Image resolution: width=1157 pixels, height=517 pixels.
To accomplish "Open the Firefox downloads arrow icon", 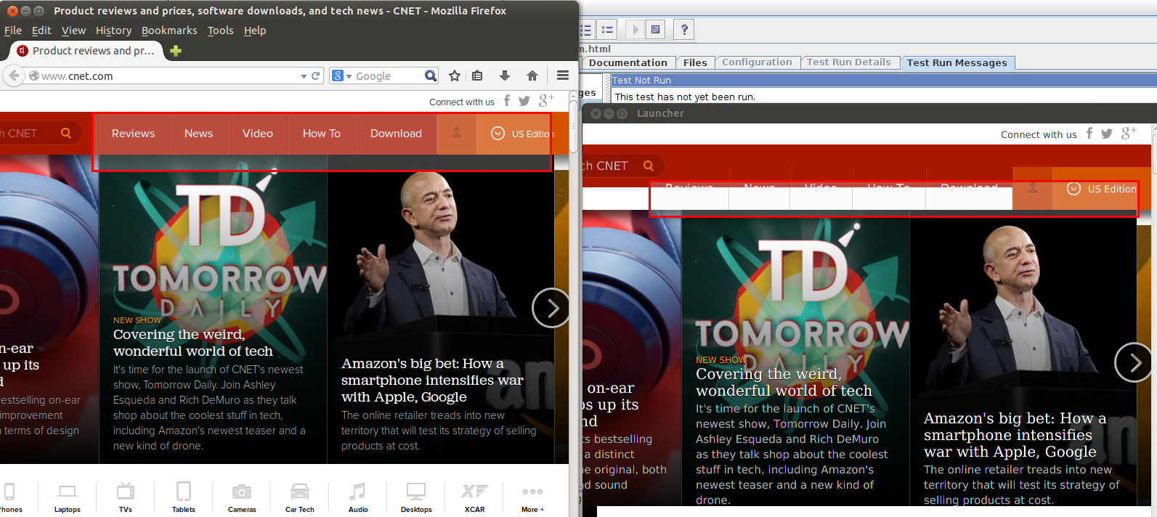I will pyautogui.click(x=505, y=76).
